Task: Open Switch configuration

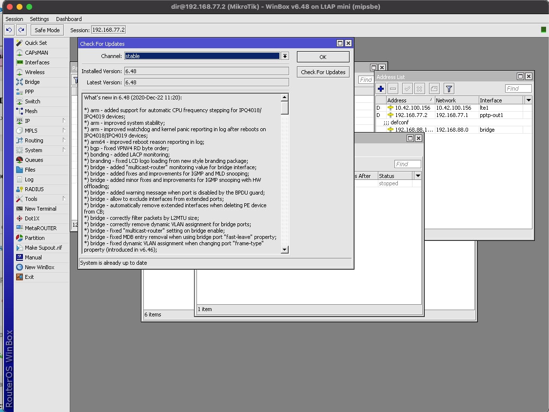Action: point(33,101)
